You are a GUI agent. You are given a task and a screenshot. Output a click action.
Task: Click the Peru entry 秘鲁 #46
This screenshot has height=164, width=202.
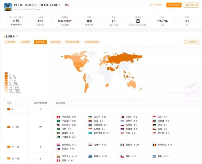pos(65,161)
